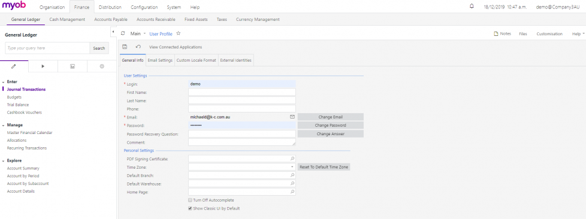Switch to Fixed Assets module
The image size is (586, 219).
196,19
